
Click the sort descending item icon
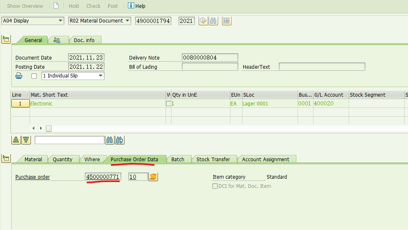26,140
